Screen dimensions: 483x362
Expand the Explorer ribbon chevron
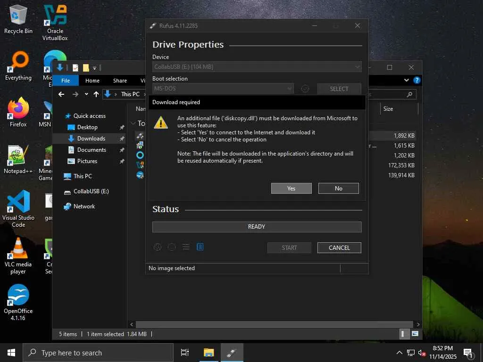[406, 80]
